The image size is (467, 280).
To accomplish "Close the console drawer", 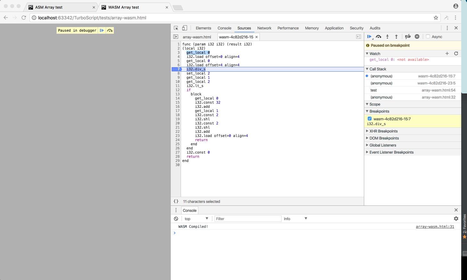I will 456,210.
